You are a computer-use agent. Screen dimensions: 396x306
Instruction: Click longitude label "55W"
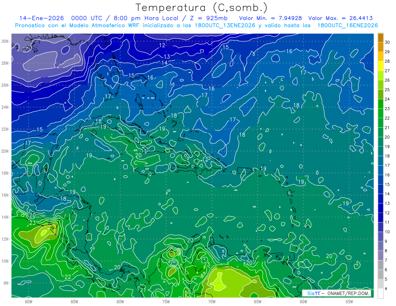point(349,302)
